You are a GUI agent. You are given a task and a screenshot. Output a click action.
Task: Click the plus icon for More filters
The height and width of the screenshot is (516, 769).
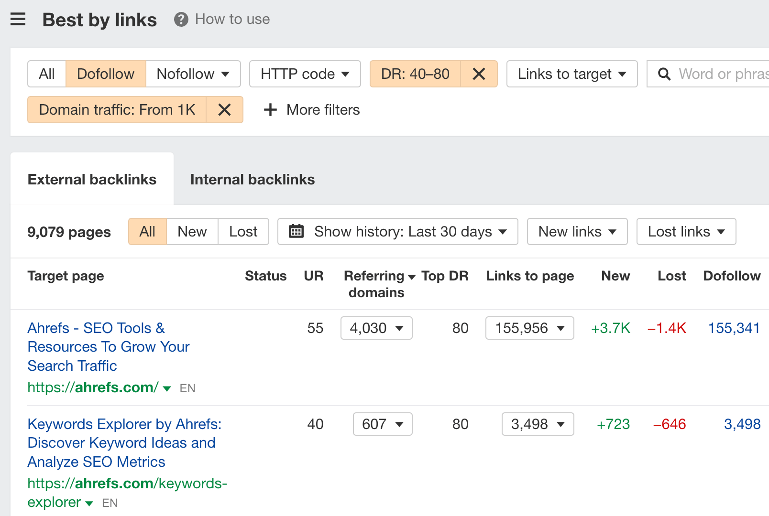pos(270,109)
